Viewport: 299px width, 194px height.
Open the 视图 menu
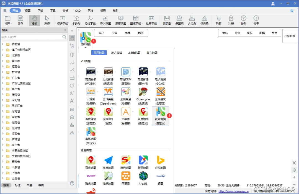(28, 11)
